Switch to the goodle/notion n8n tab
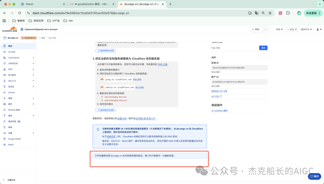Image resolution: width=324 pixels, height=184 pixels. 92,4
